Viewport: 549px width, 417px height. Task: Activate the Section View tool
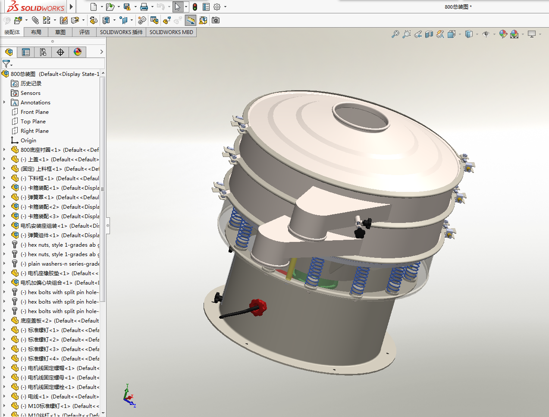pyautogui.click(x=429, y=34)
